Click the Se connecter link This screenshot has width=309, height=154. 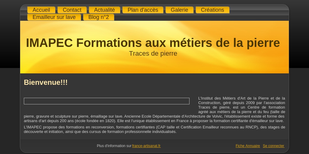[273, 146]
